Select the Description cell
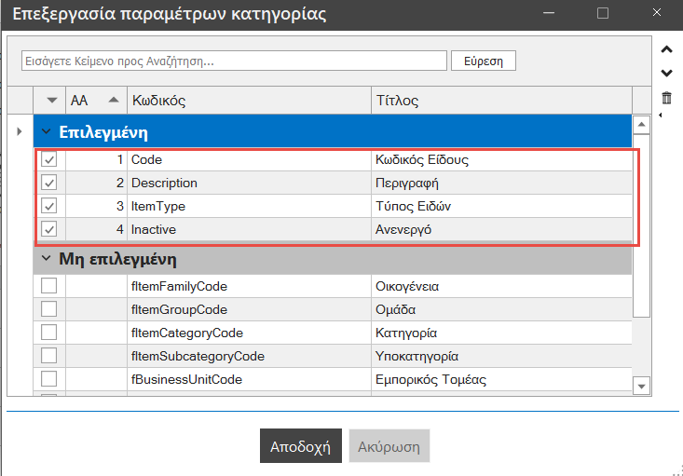The height and width of the screenshot is (476, 683). [249, 183]
